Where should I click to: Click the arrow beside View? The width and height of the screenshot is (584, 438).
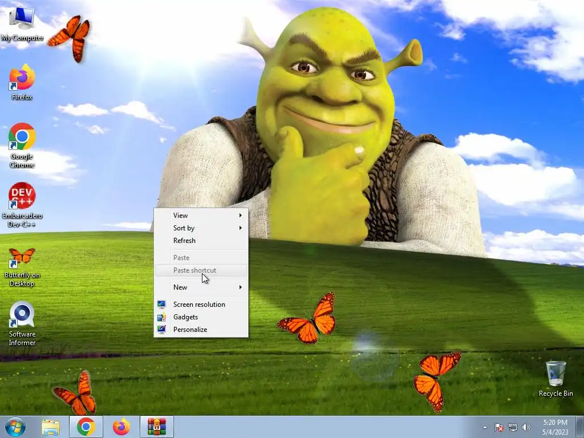point(241,215)
